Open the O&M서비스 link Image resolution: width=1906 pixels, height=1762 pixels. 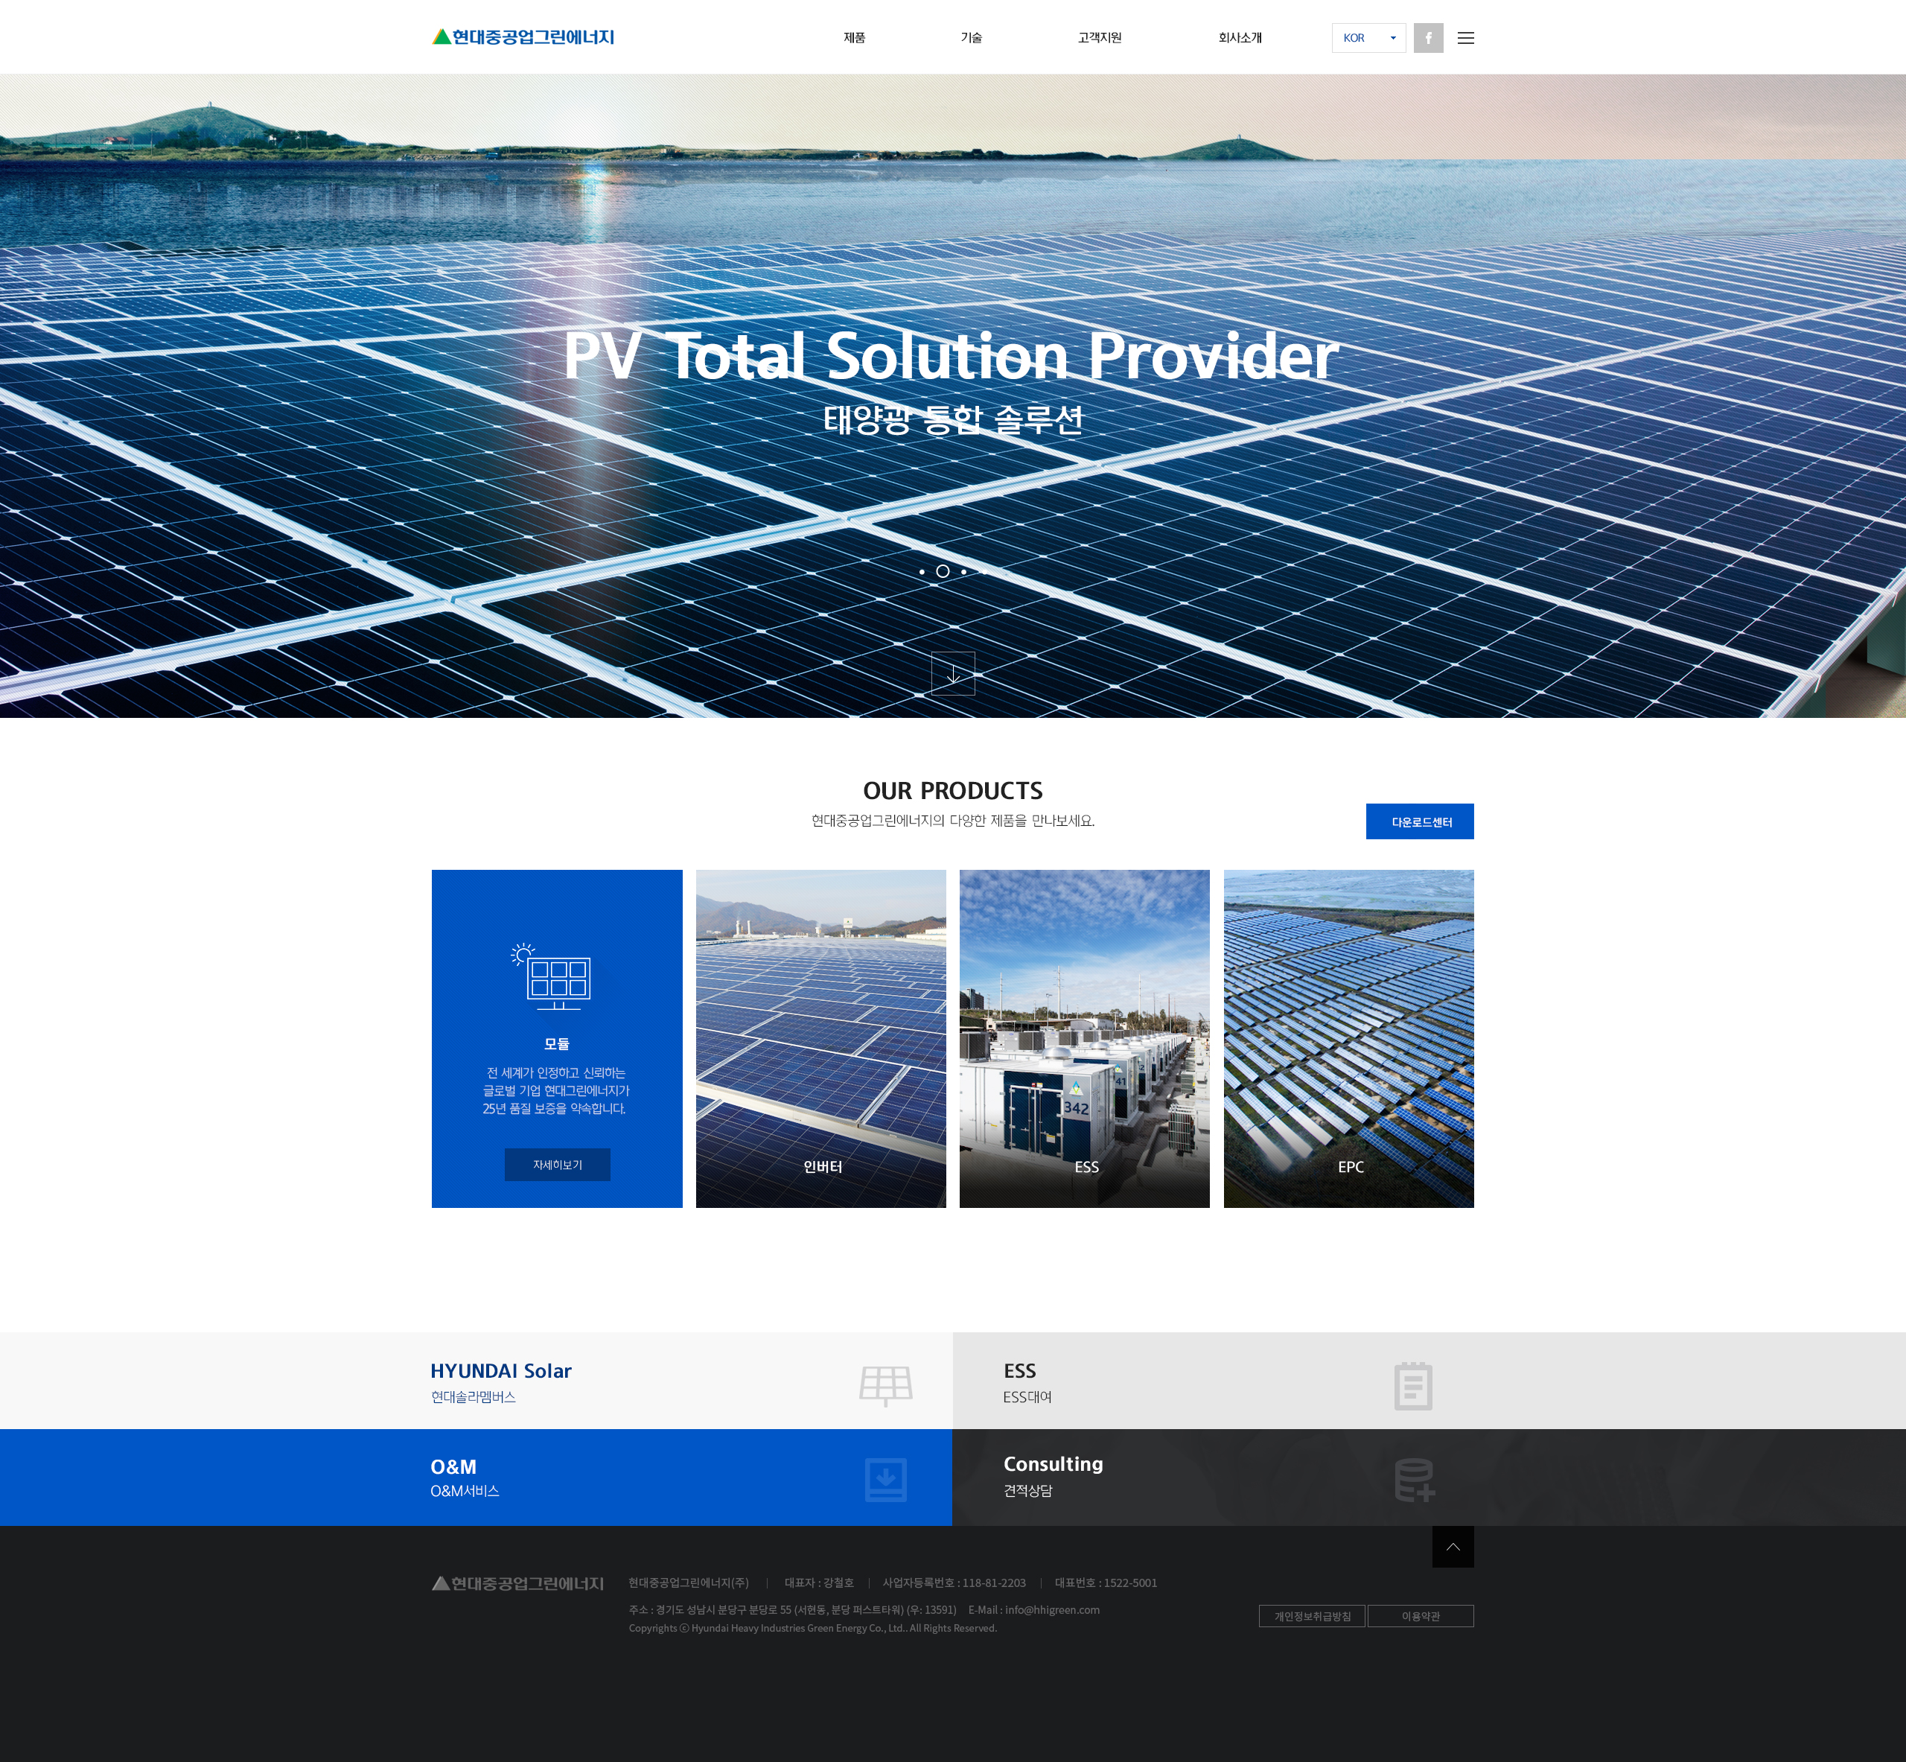coord(476,1477)
